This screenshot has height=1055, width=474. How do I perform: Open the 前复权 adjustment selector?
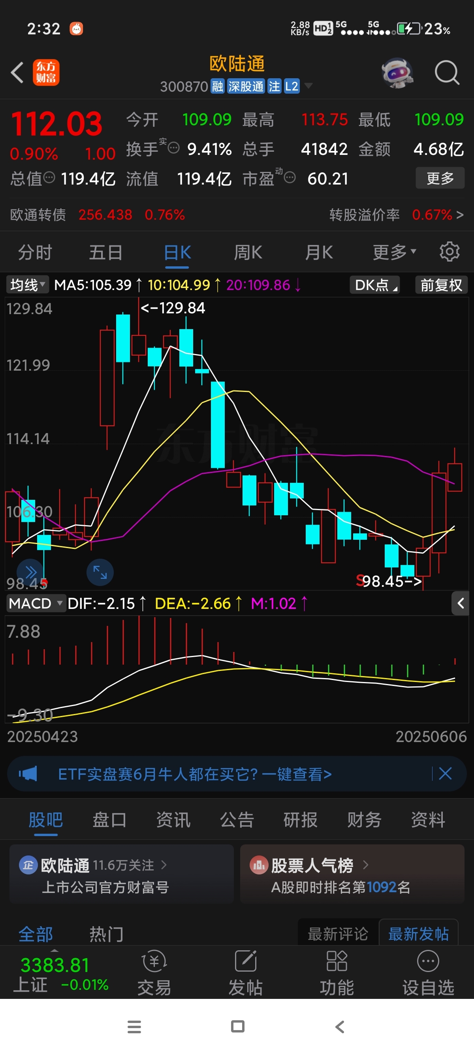pos(441,284)
